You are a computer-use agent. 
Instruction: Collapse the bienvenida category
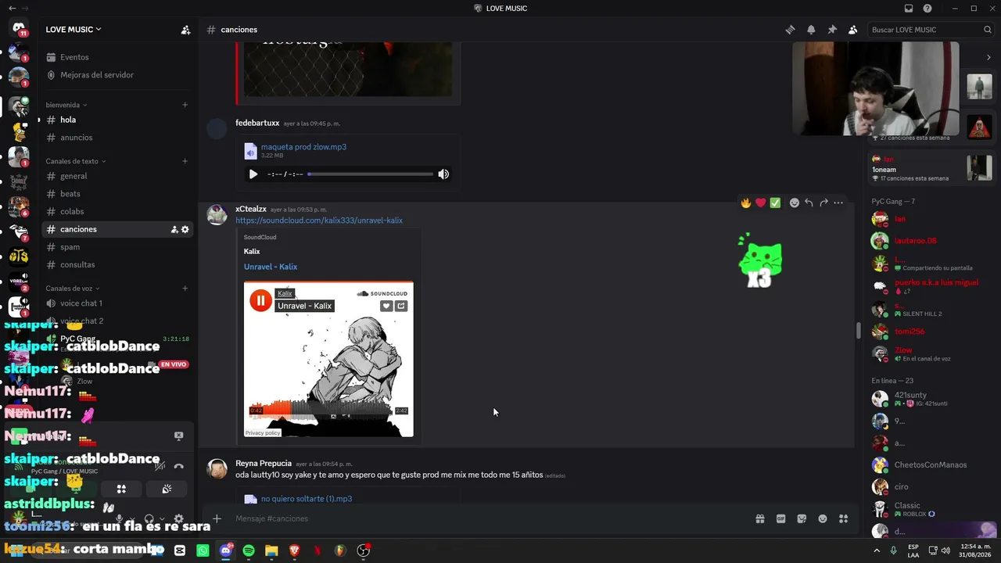(x=66, y=105)
